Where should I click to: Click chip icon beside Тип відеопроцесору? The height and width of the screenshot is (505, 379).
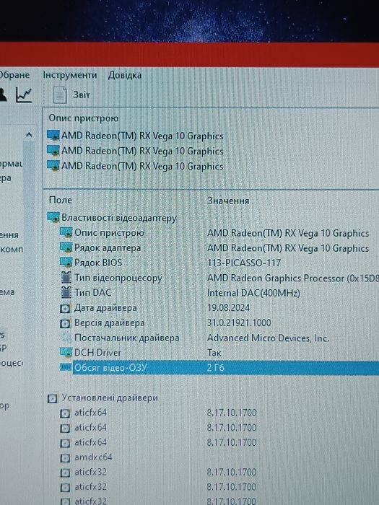tap(66, 277)
